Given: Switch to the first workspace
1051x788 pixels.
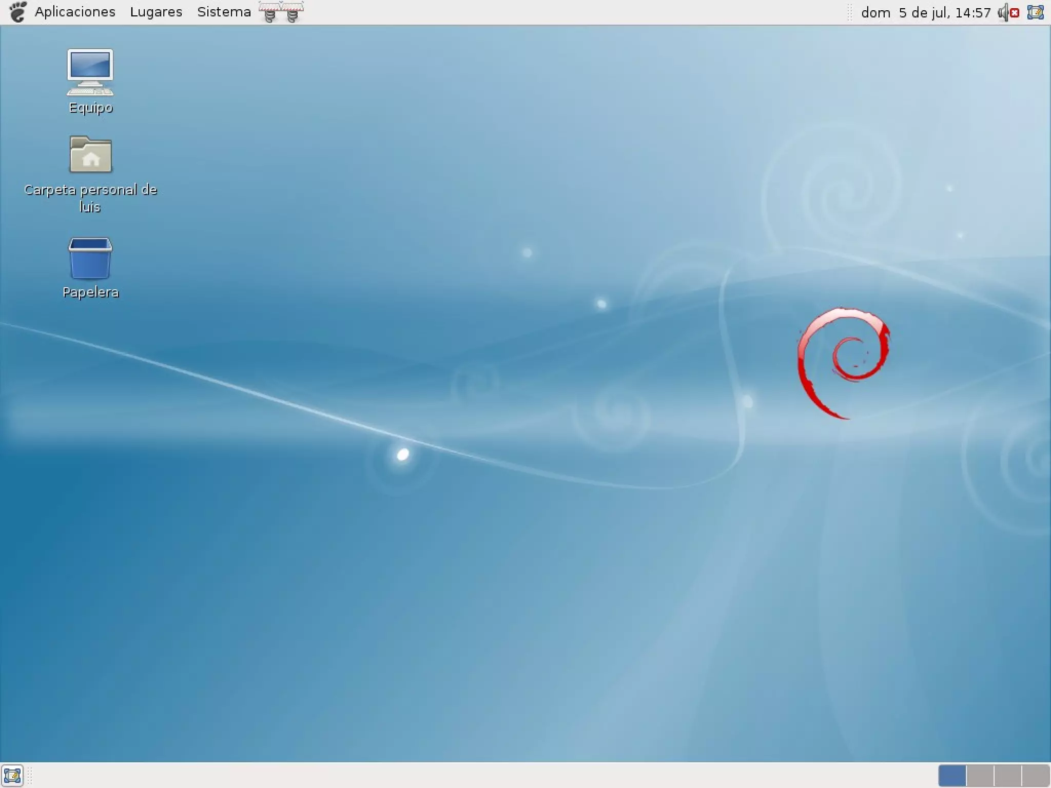Looking at the screenshot, I should coord(952,775).
